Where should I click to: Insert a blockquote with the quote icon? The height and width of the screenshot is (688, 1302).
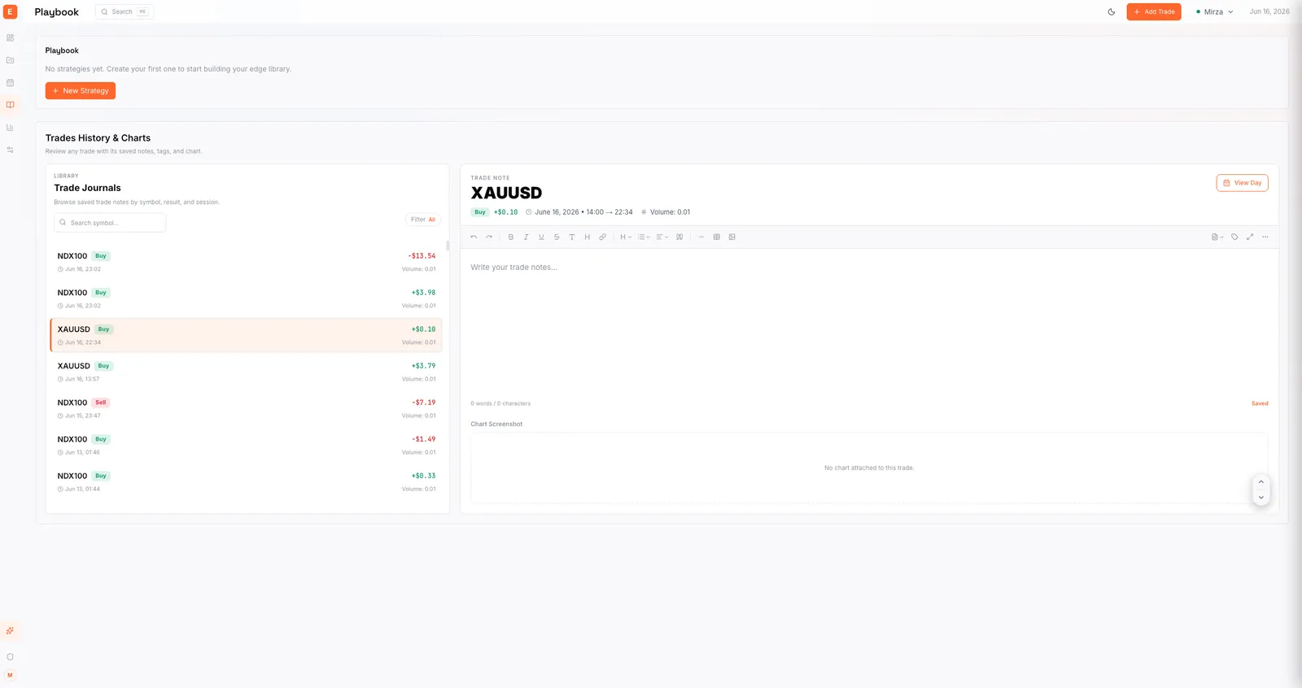pyautogui.click(x=679, y=237)
